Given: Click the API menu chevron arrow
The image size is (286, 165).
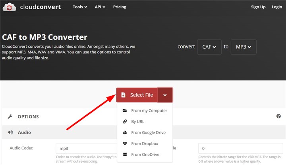Looking at the screenshot, I should coord(104,7).
